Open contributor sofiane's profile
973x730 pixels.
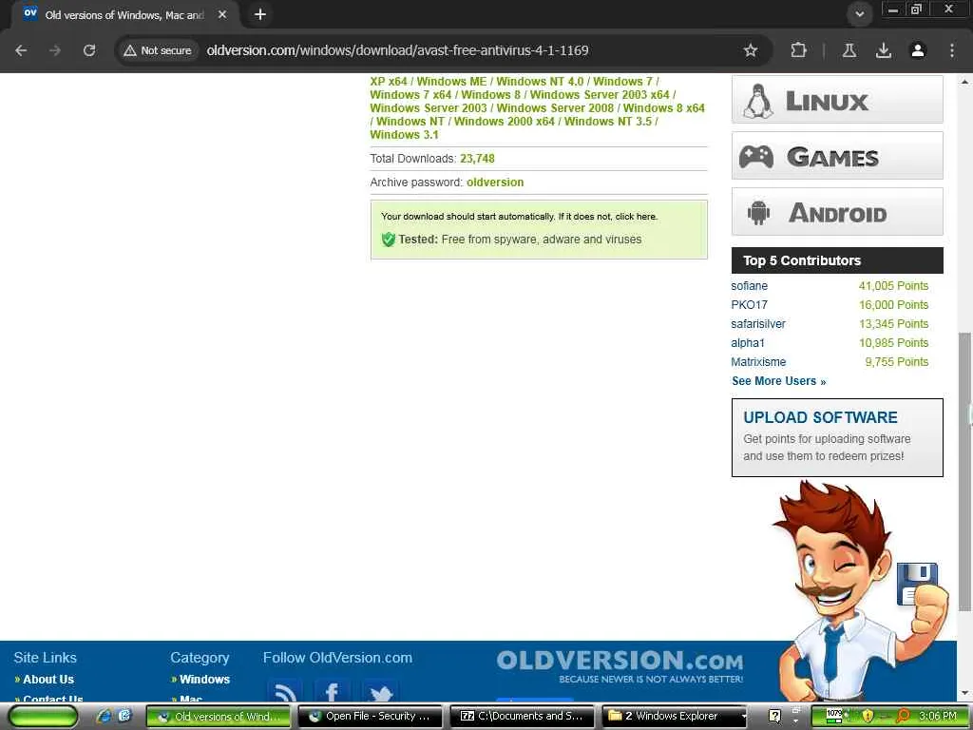pyautogui.click(x=749, y=285)
